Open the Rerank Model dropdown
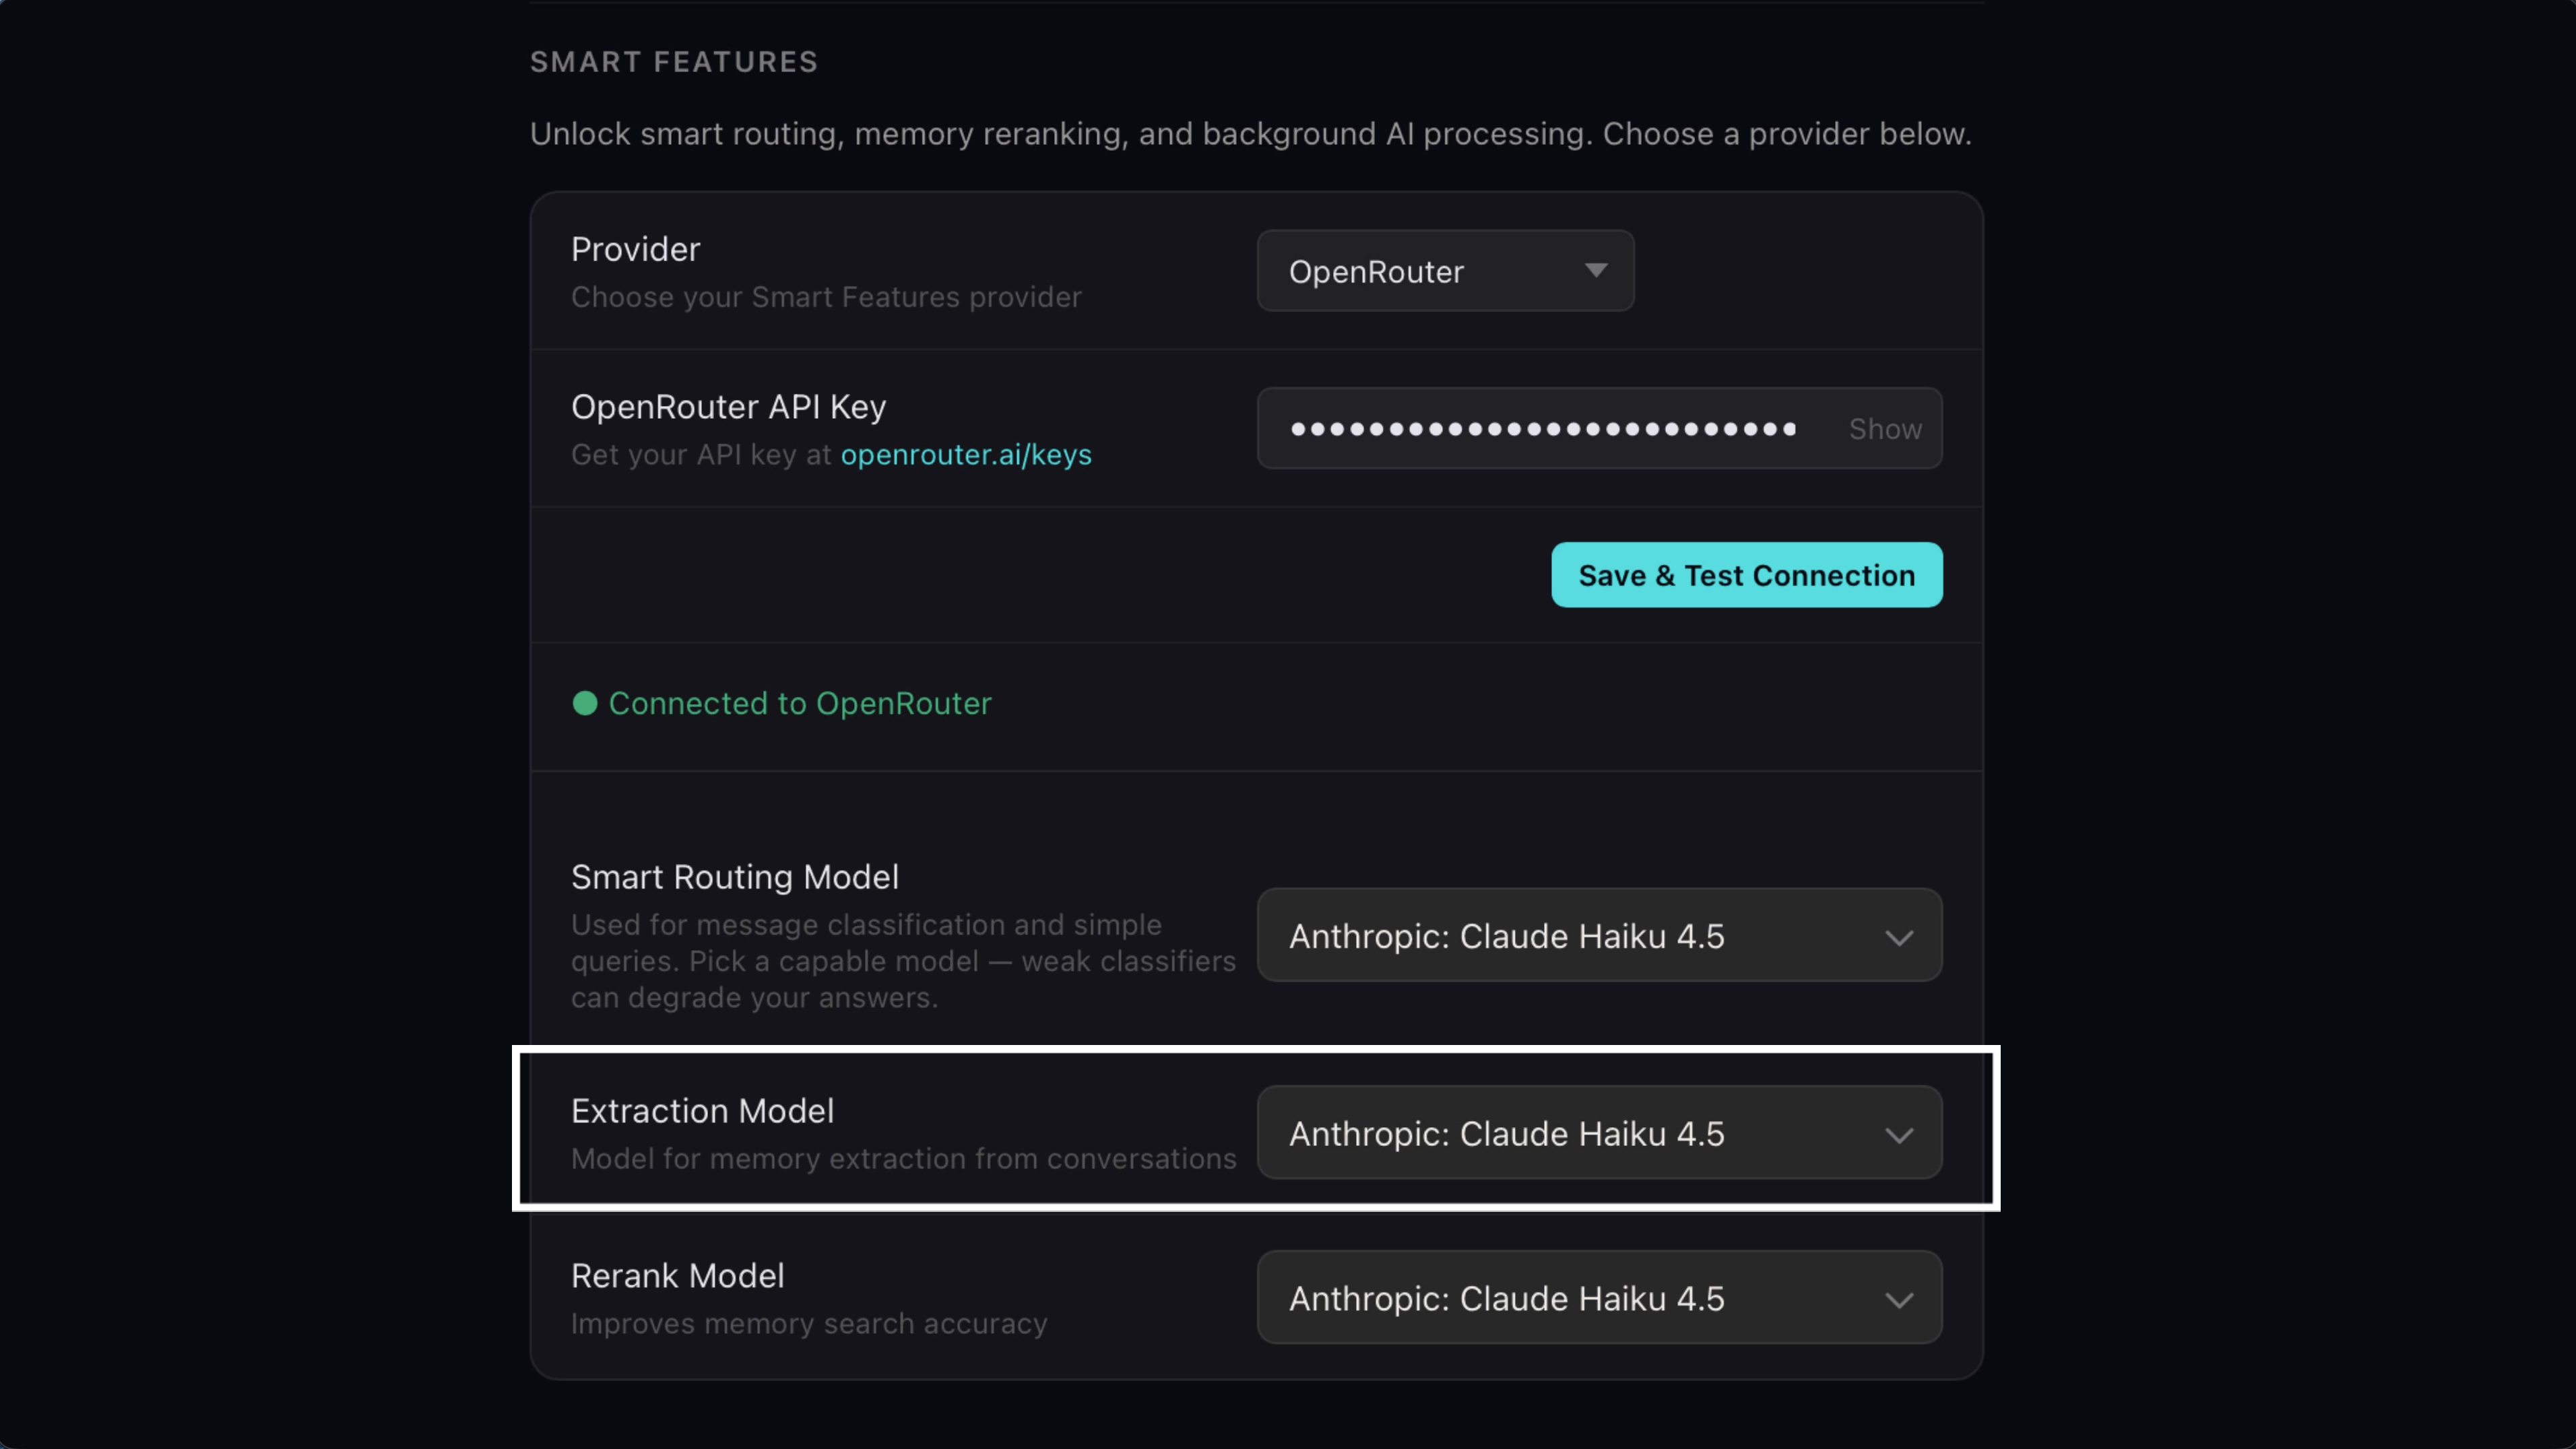The height and width of the screenshot is (1449, 2576). click(1599, 1298)
